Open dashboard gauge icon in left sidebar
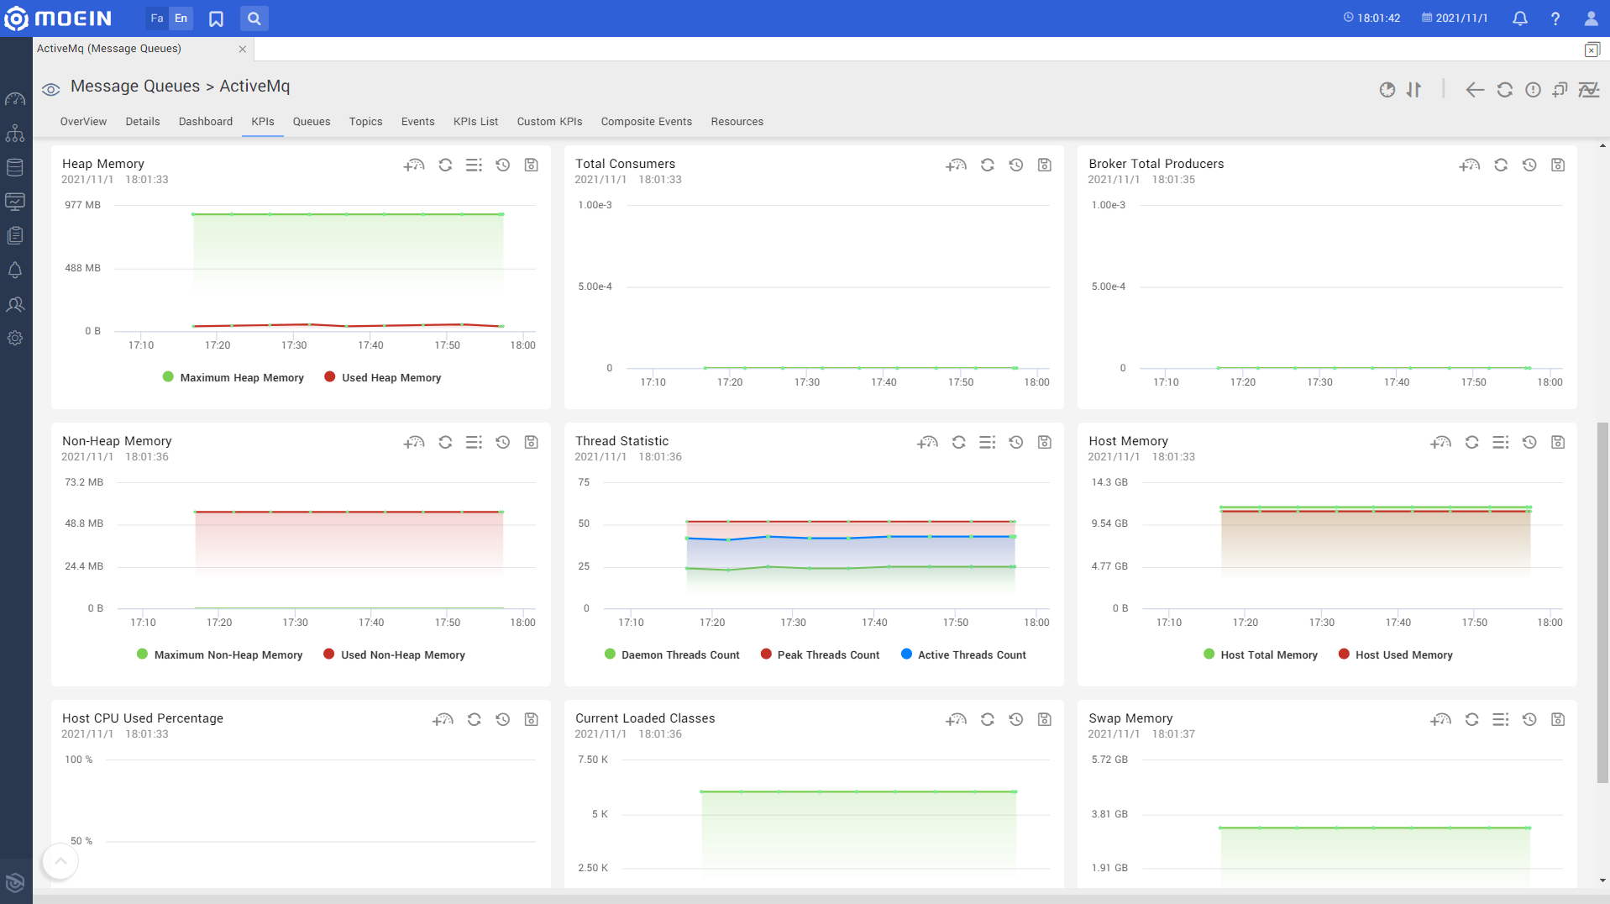1610x904 pixels. (15, 99)
